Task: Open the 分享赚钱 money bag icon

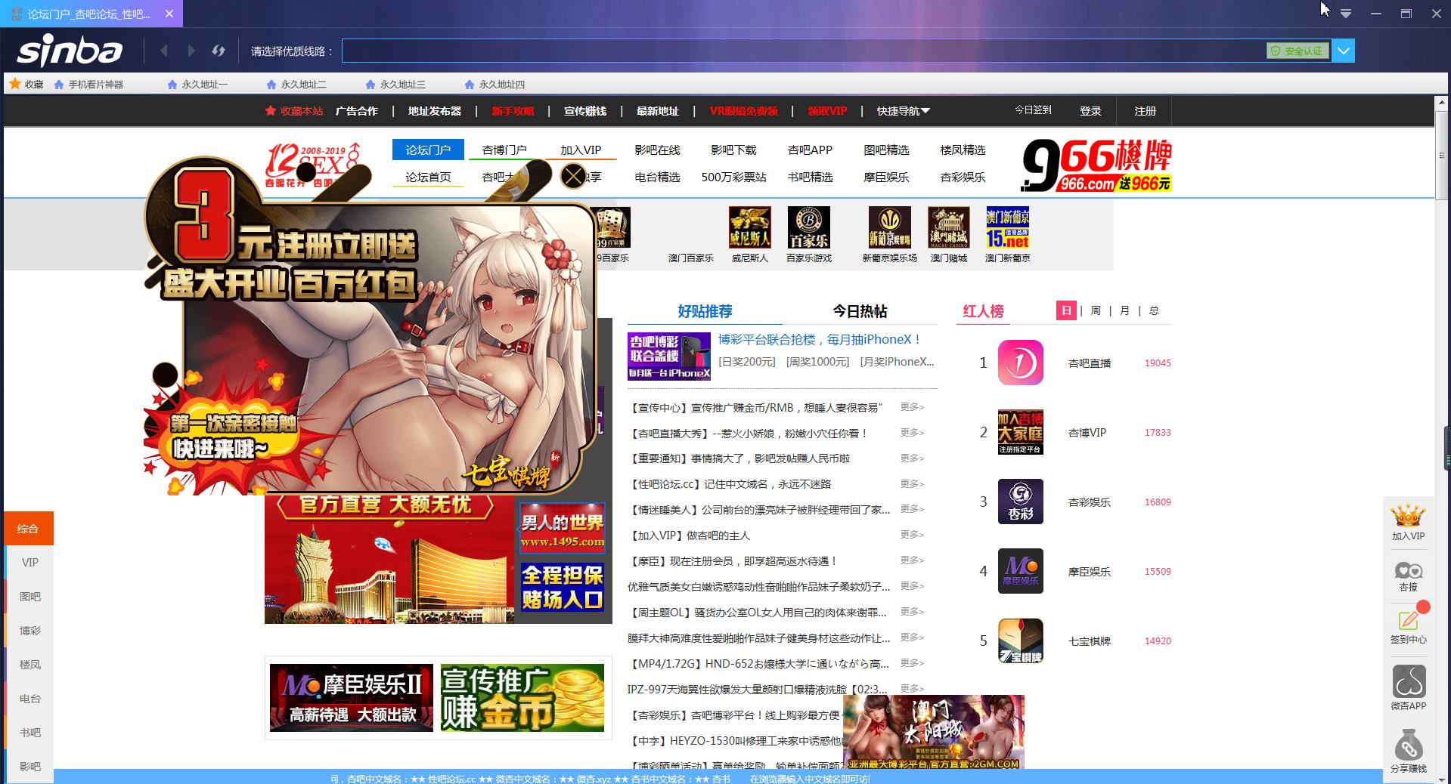Action: 1408,752
